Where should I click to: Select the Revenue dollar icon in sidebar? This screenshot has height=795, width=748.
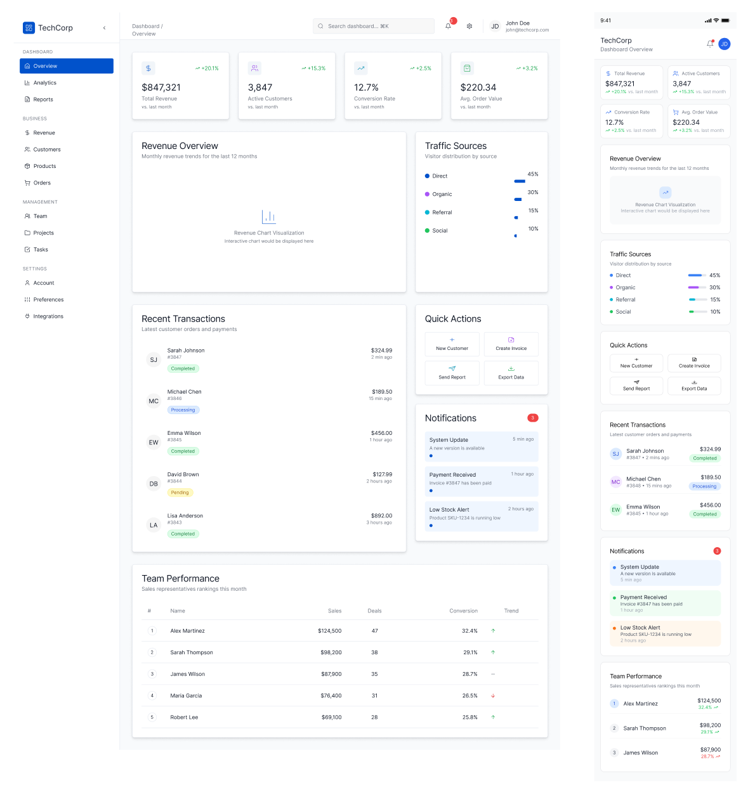pos(27,132)
